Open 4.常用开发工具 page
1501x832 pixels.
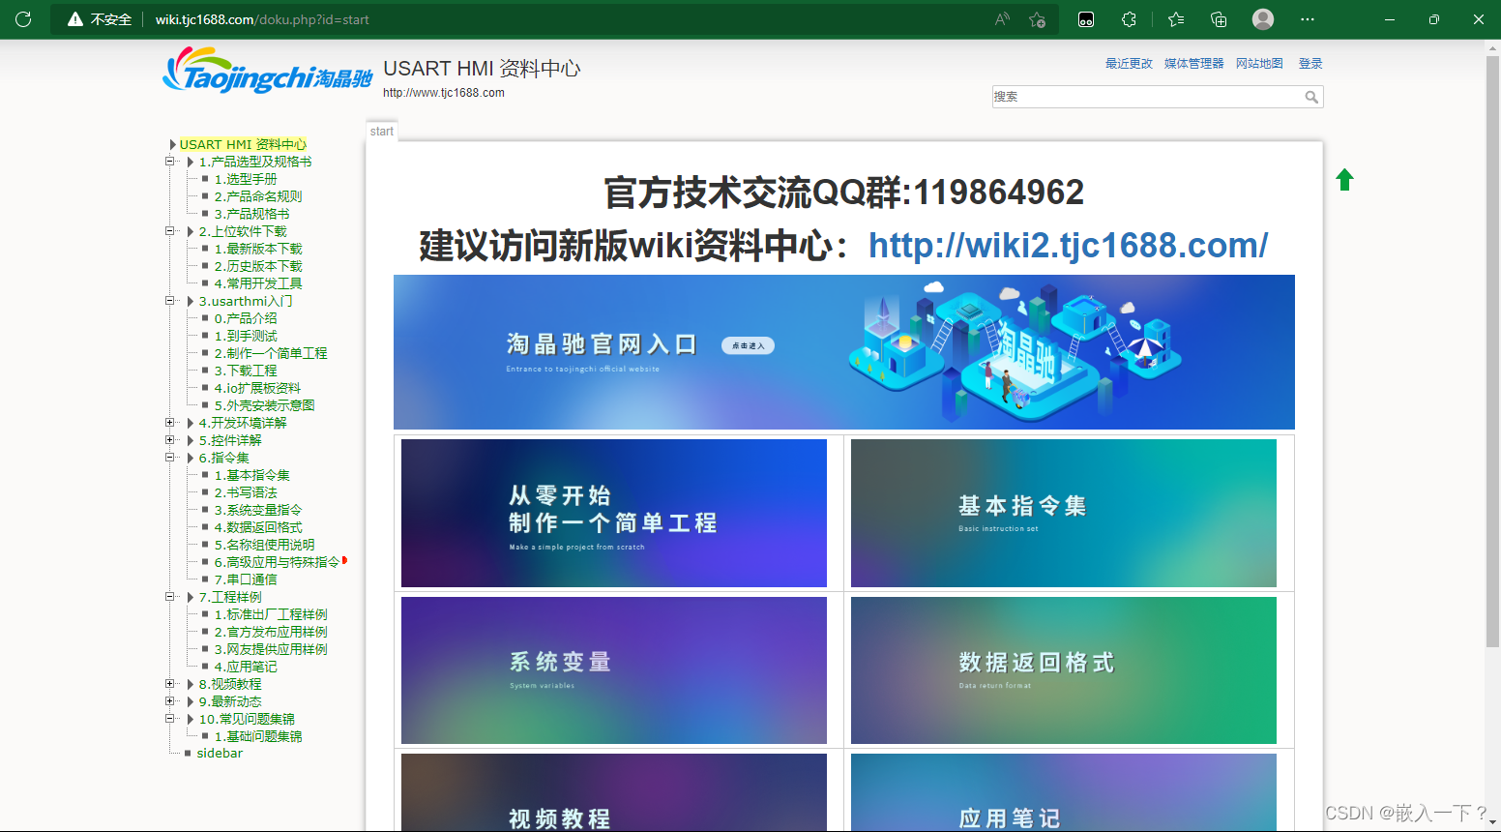pyautogui.click(x=258, y=283)
